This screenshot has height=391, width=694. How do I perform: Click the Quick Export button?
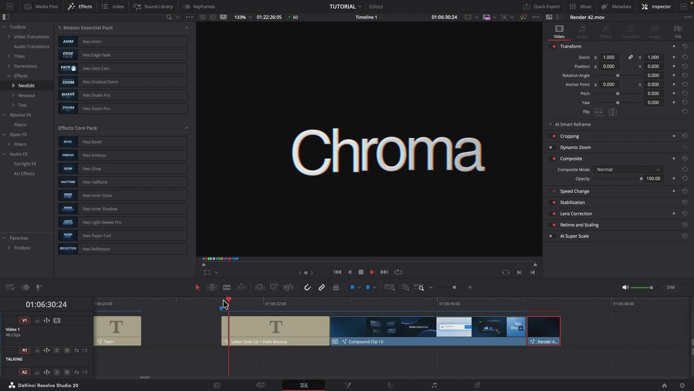coord(542,6)
